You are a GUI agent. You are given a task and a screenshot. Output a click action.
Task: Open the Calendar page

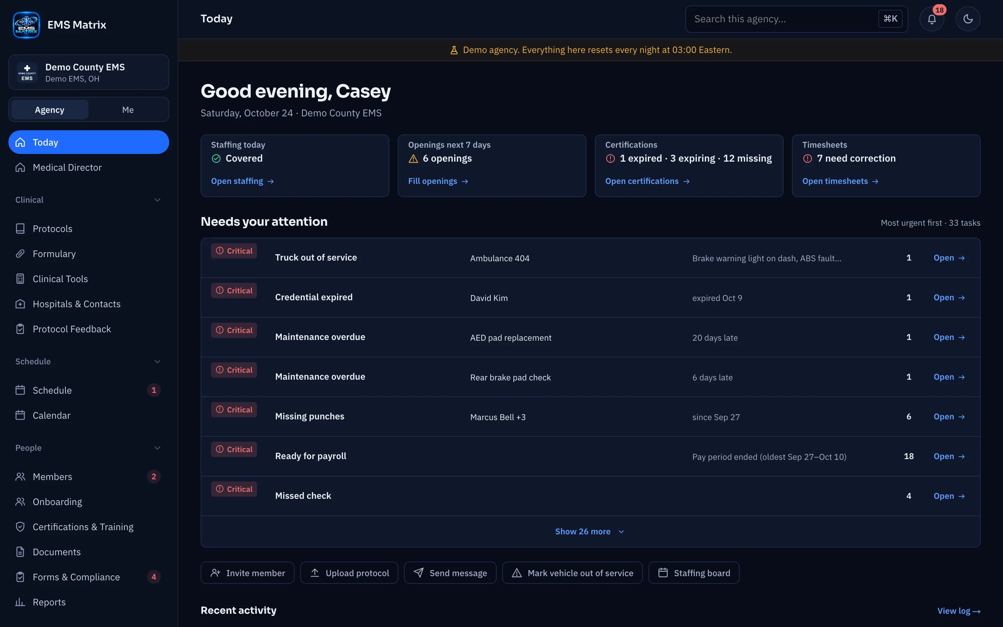[89, 416]
